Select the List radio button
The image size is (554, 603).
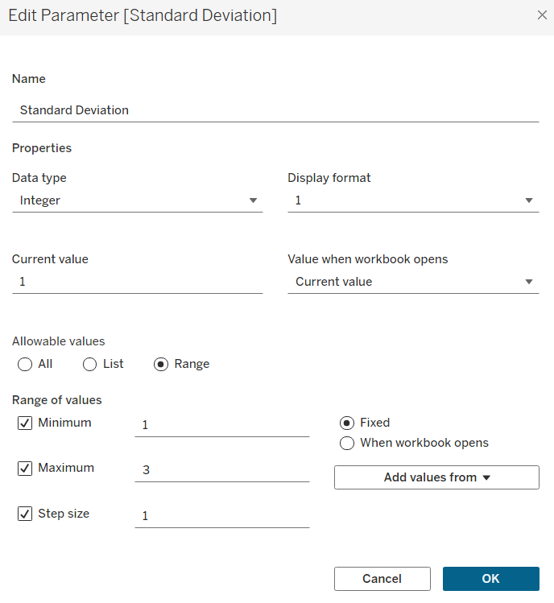tap(90, 364)
